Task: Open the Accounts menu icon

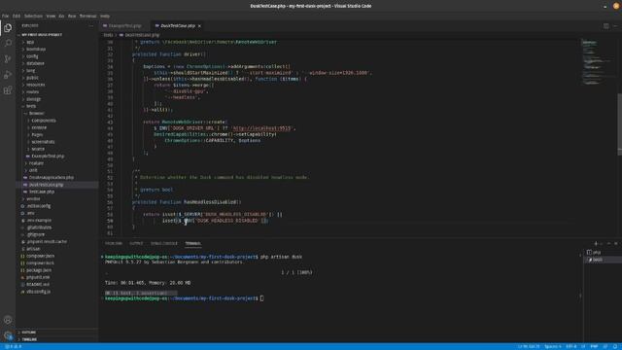Action: 8,320
